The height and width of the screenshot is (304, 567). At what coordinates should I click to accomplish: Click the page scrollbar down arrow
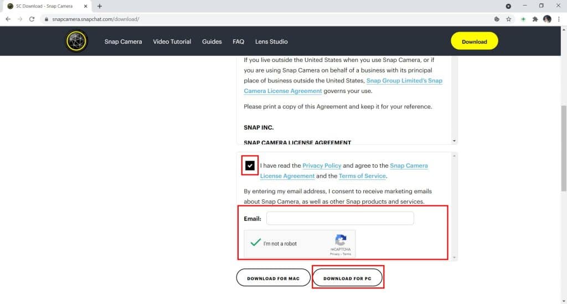click(x=564, y=301)
